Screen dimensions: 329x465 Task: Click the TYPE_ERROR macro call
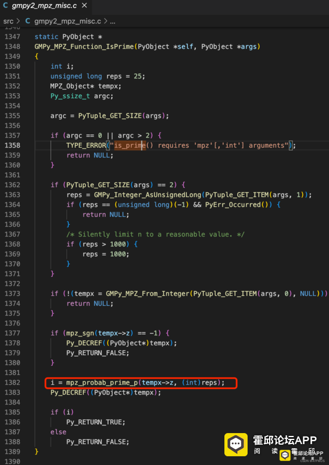(85, 145)
